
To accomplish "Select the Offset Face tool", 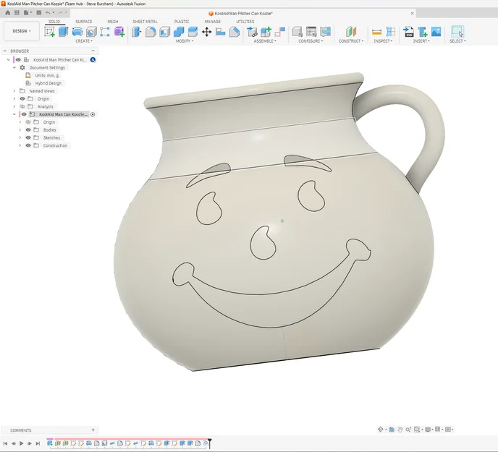I will click(193, 32).
